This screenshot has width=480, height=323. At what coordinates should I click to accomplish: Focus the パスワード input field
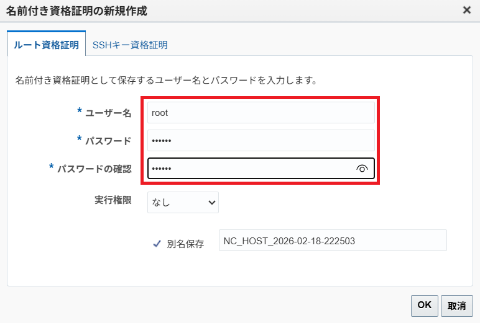(261, 141)
